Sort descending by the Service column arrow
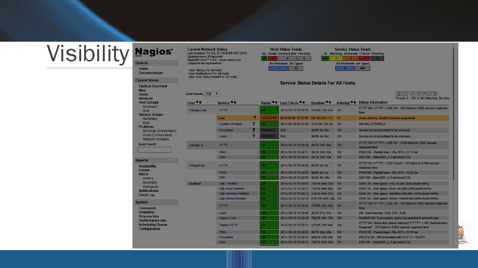 click(x=235, y=103)
